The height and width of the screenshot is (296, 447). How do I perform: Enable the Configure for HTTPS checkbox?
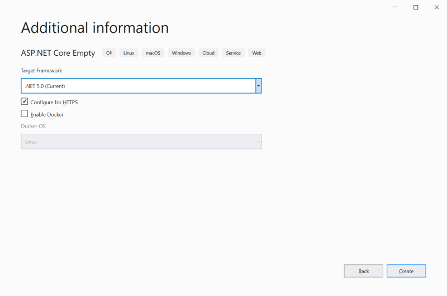click(25, 101)
